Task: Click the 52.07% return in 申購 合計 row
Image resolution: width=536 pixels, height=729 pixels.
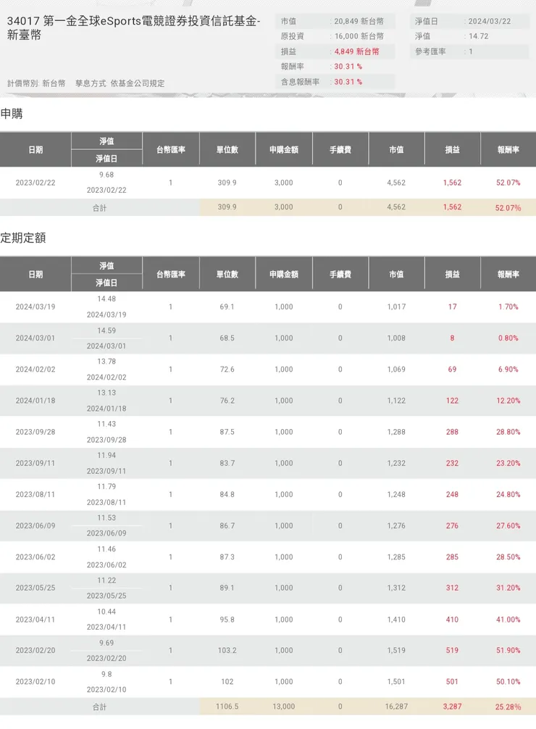Action: point(508,208)
